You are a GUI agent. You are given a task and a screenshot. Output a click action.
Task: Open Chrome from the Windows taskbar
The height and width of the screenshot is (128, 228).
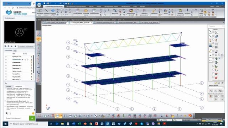(91, 124)
